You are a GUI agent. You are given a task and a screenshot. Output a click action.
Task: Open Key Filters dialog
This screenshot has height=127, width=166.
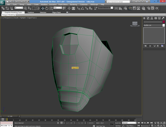131,126
